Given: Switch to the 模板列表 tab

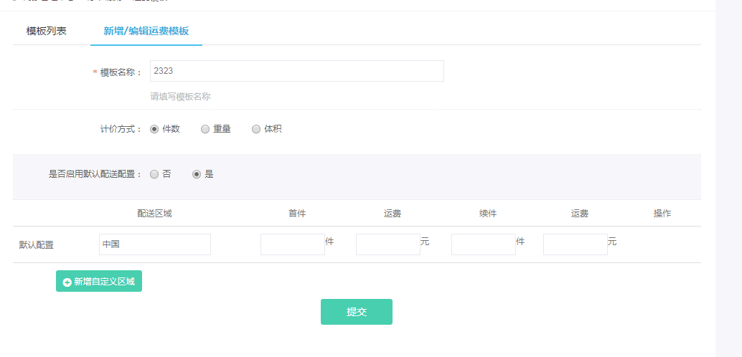Looking at the screenshot, I should 47,32.
